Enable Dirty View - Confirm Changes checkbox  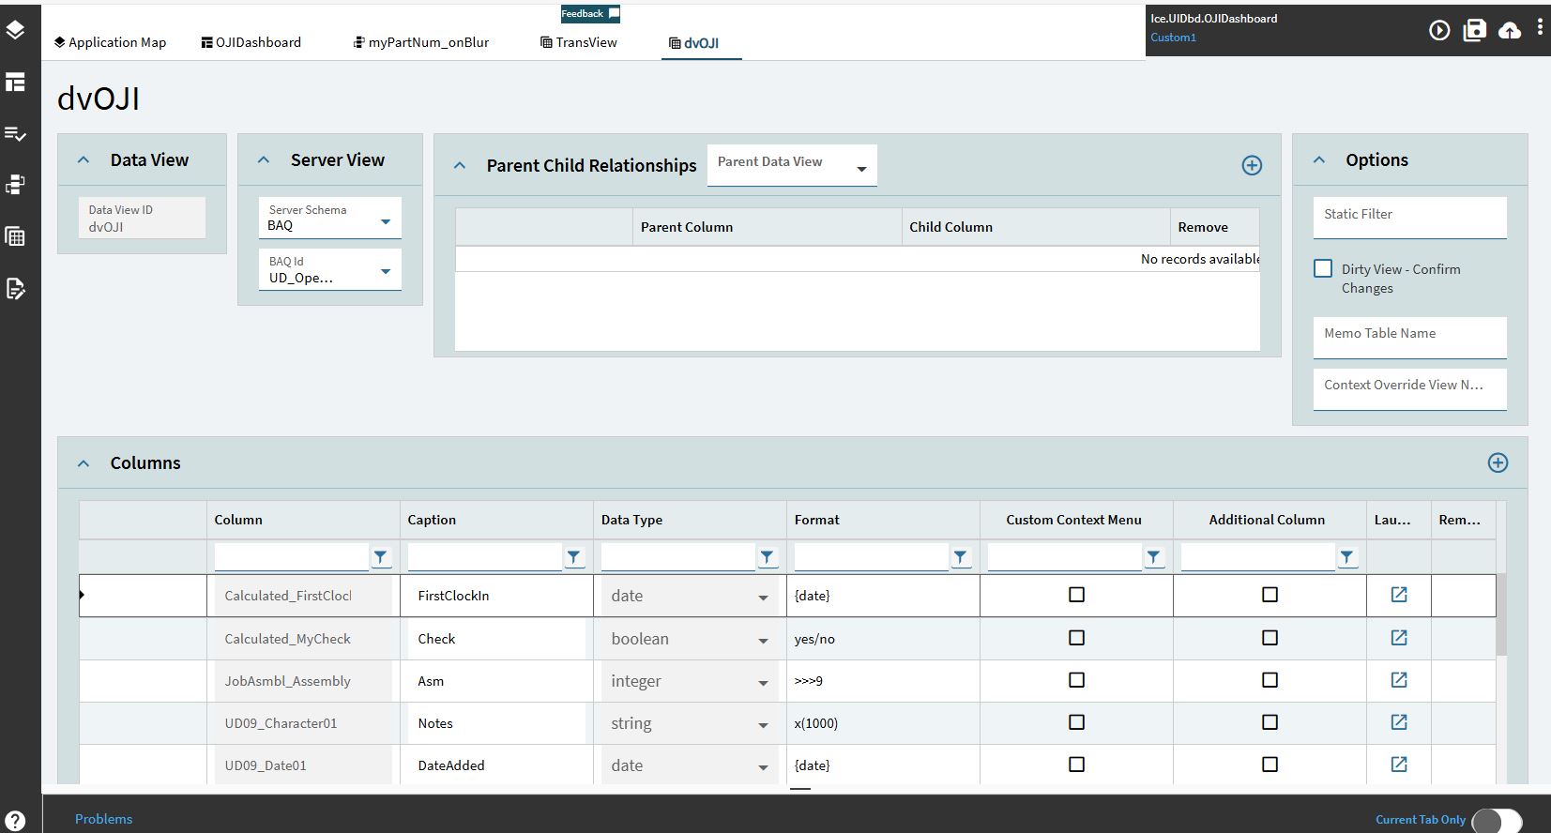1323,268
